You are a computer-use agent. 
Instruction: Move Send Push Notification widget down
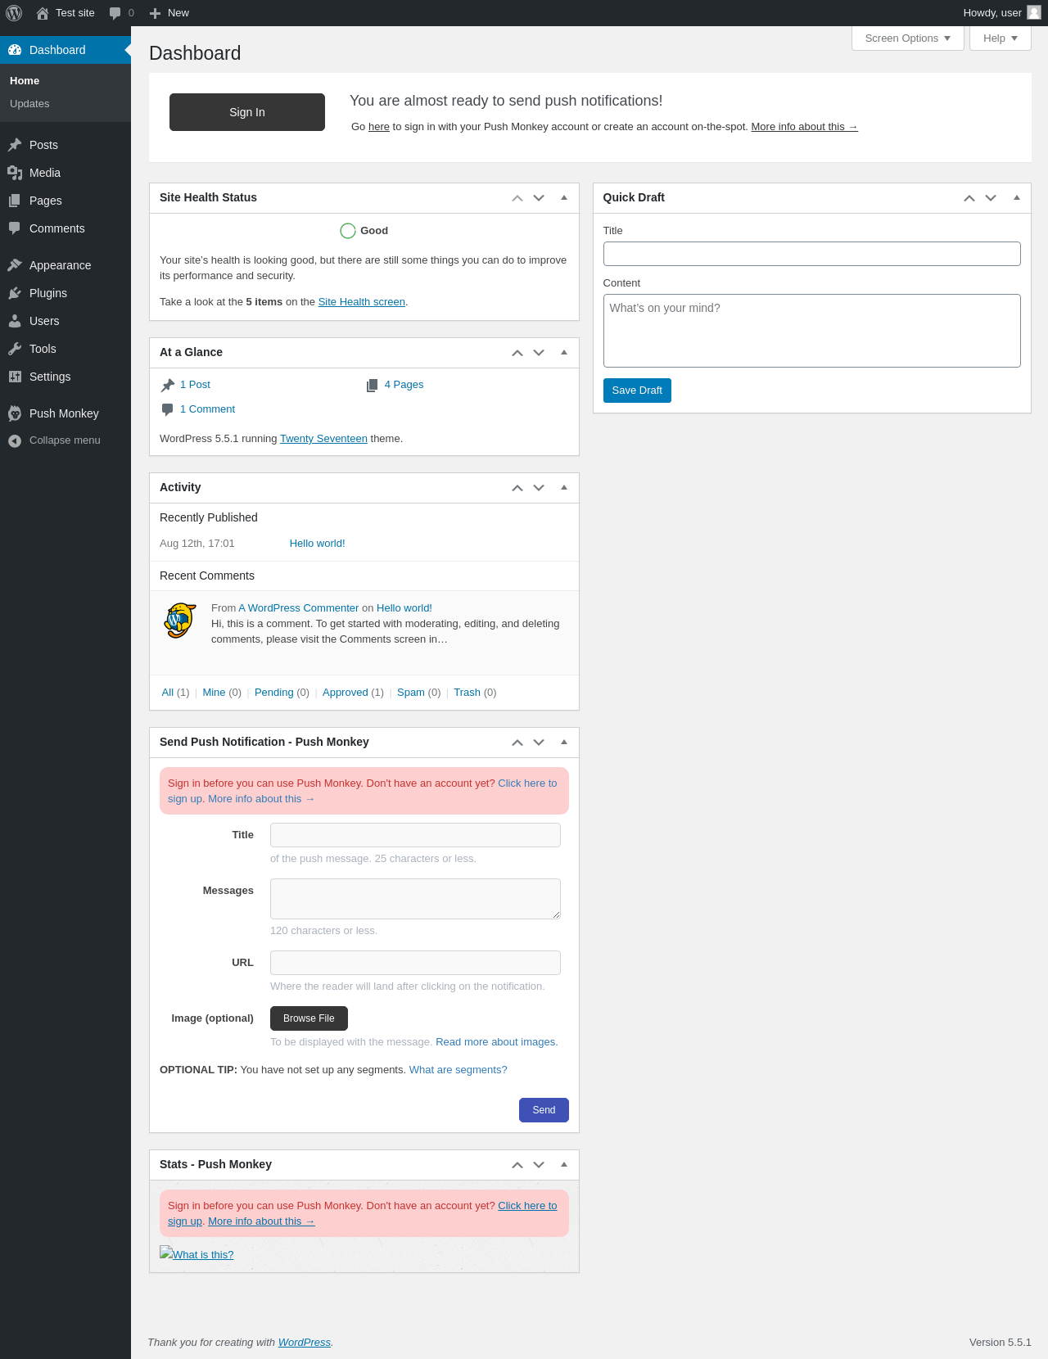(x=539, y=743)
